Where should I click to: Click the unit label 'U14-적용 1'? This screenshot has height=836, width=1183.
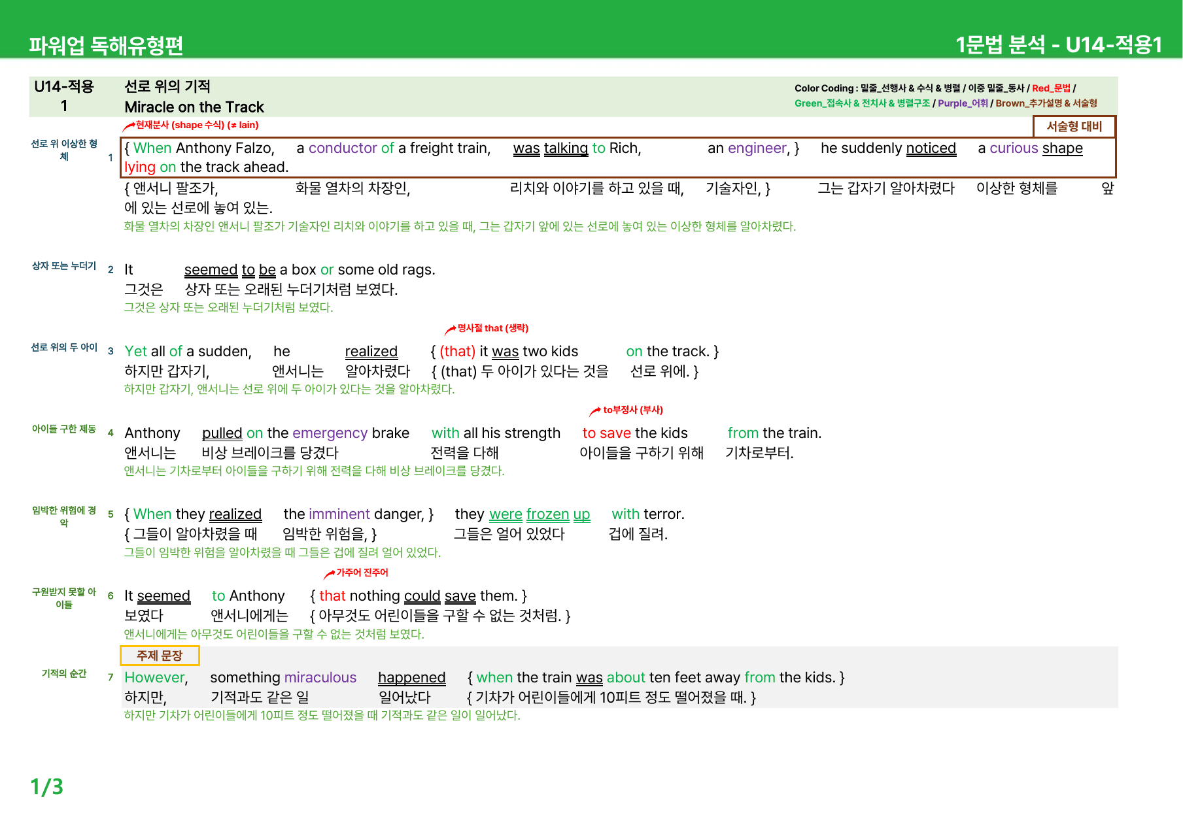coord(64,96)
